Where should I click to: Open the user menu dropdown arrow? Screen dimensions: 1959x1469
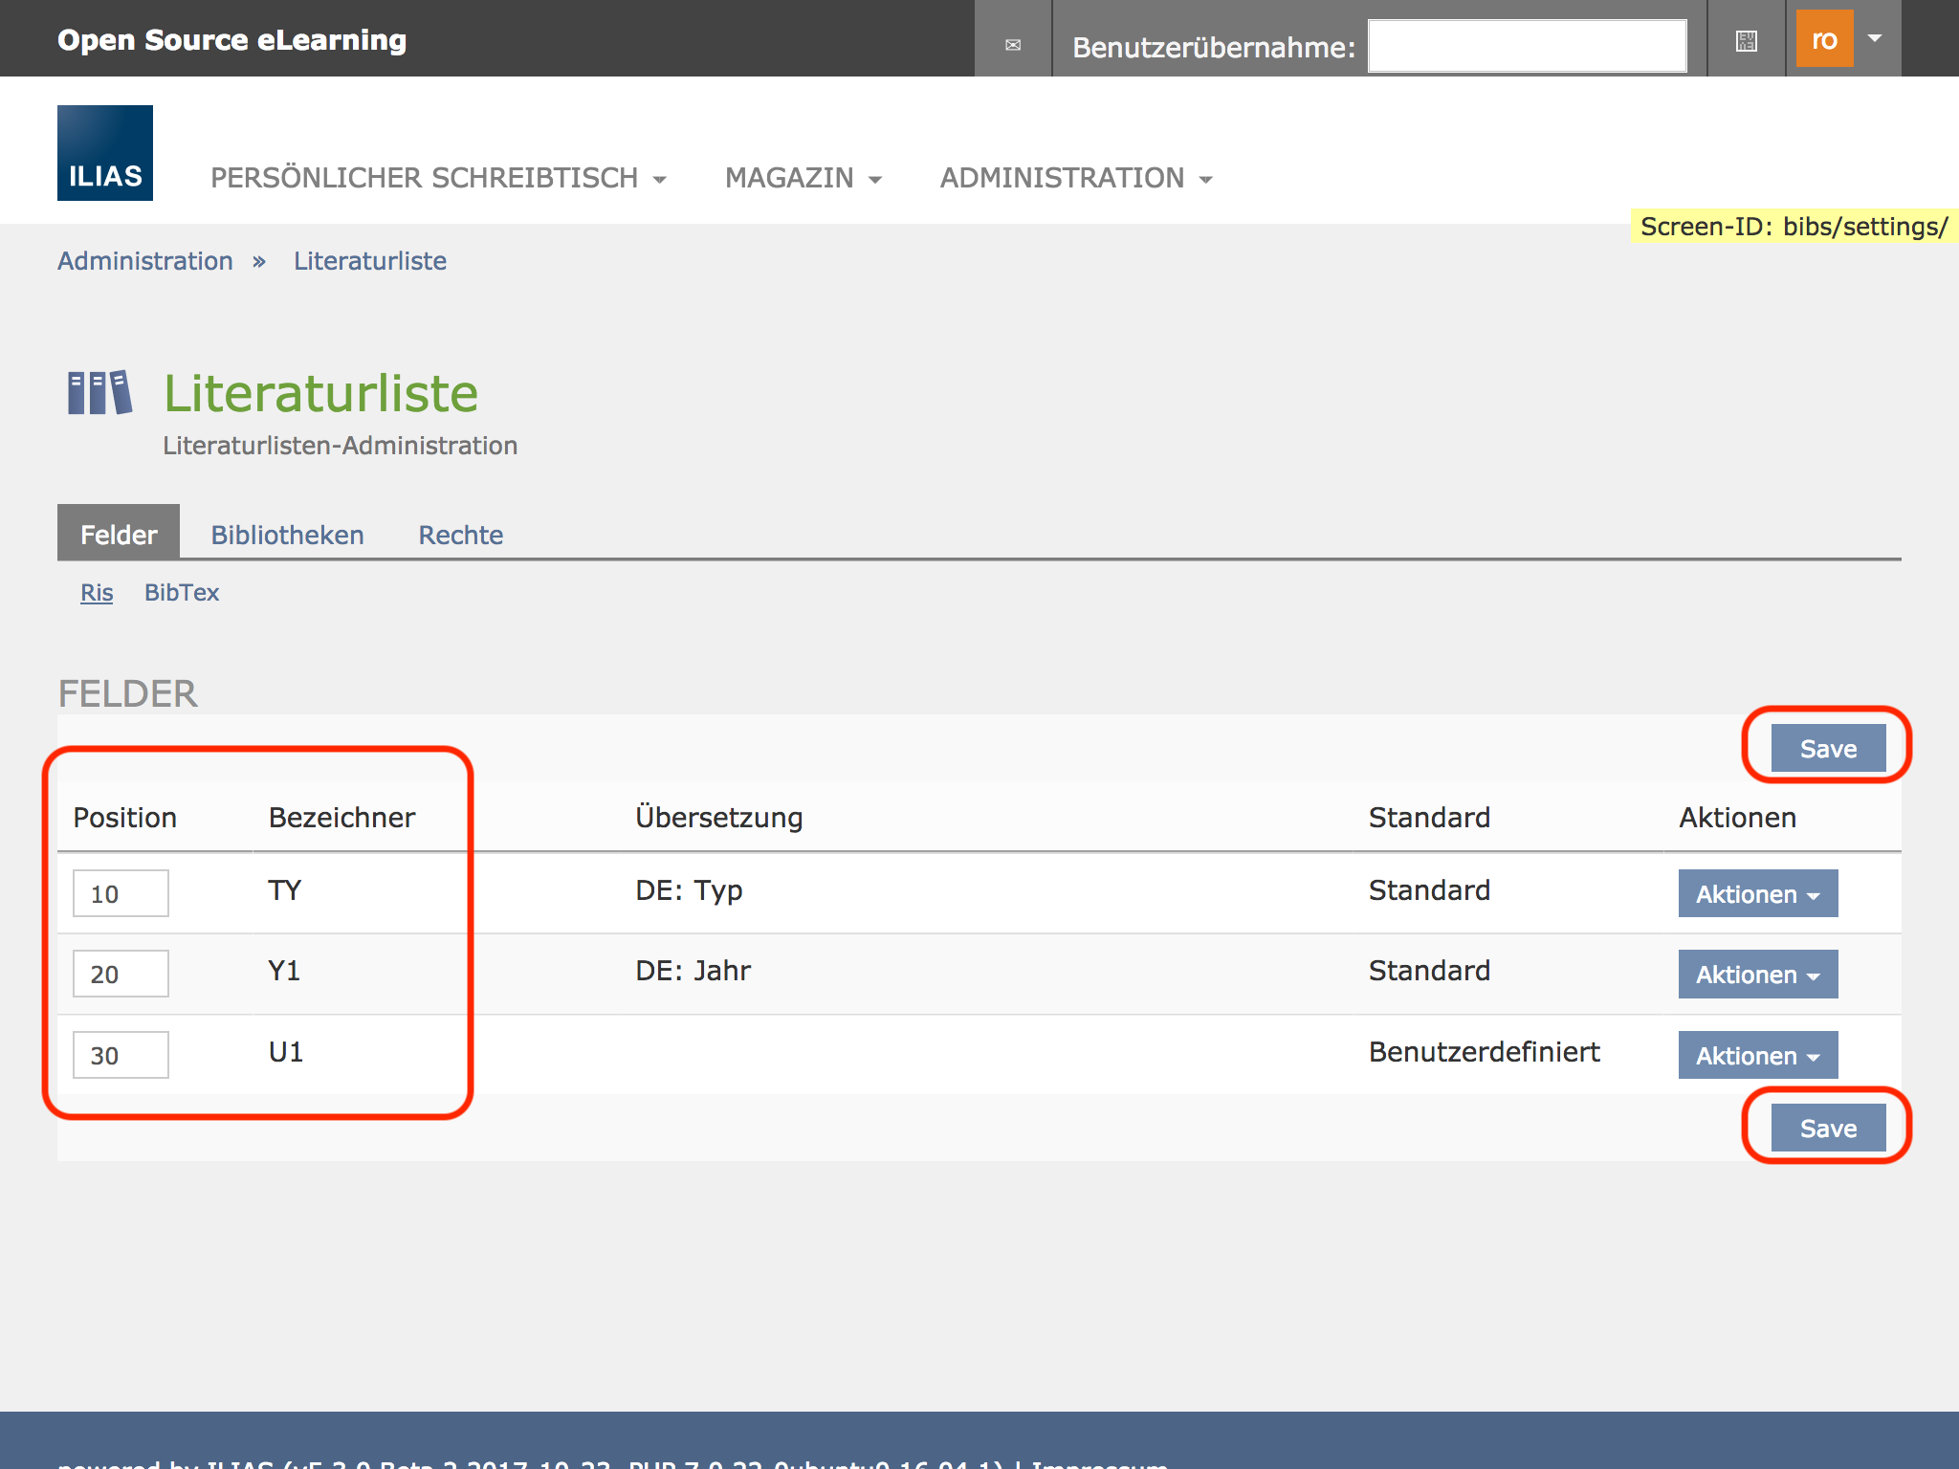(x=1875, y=39)
